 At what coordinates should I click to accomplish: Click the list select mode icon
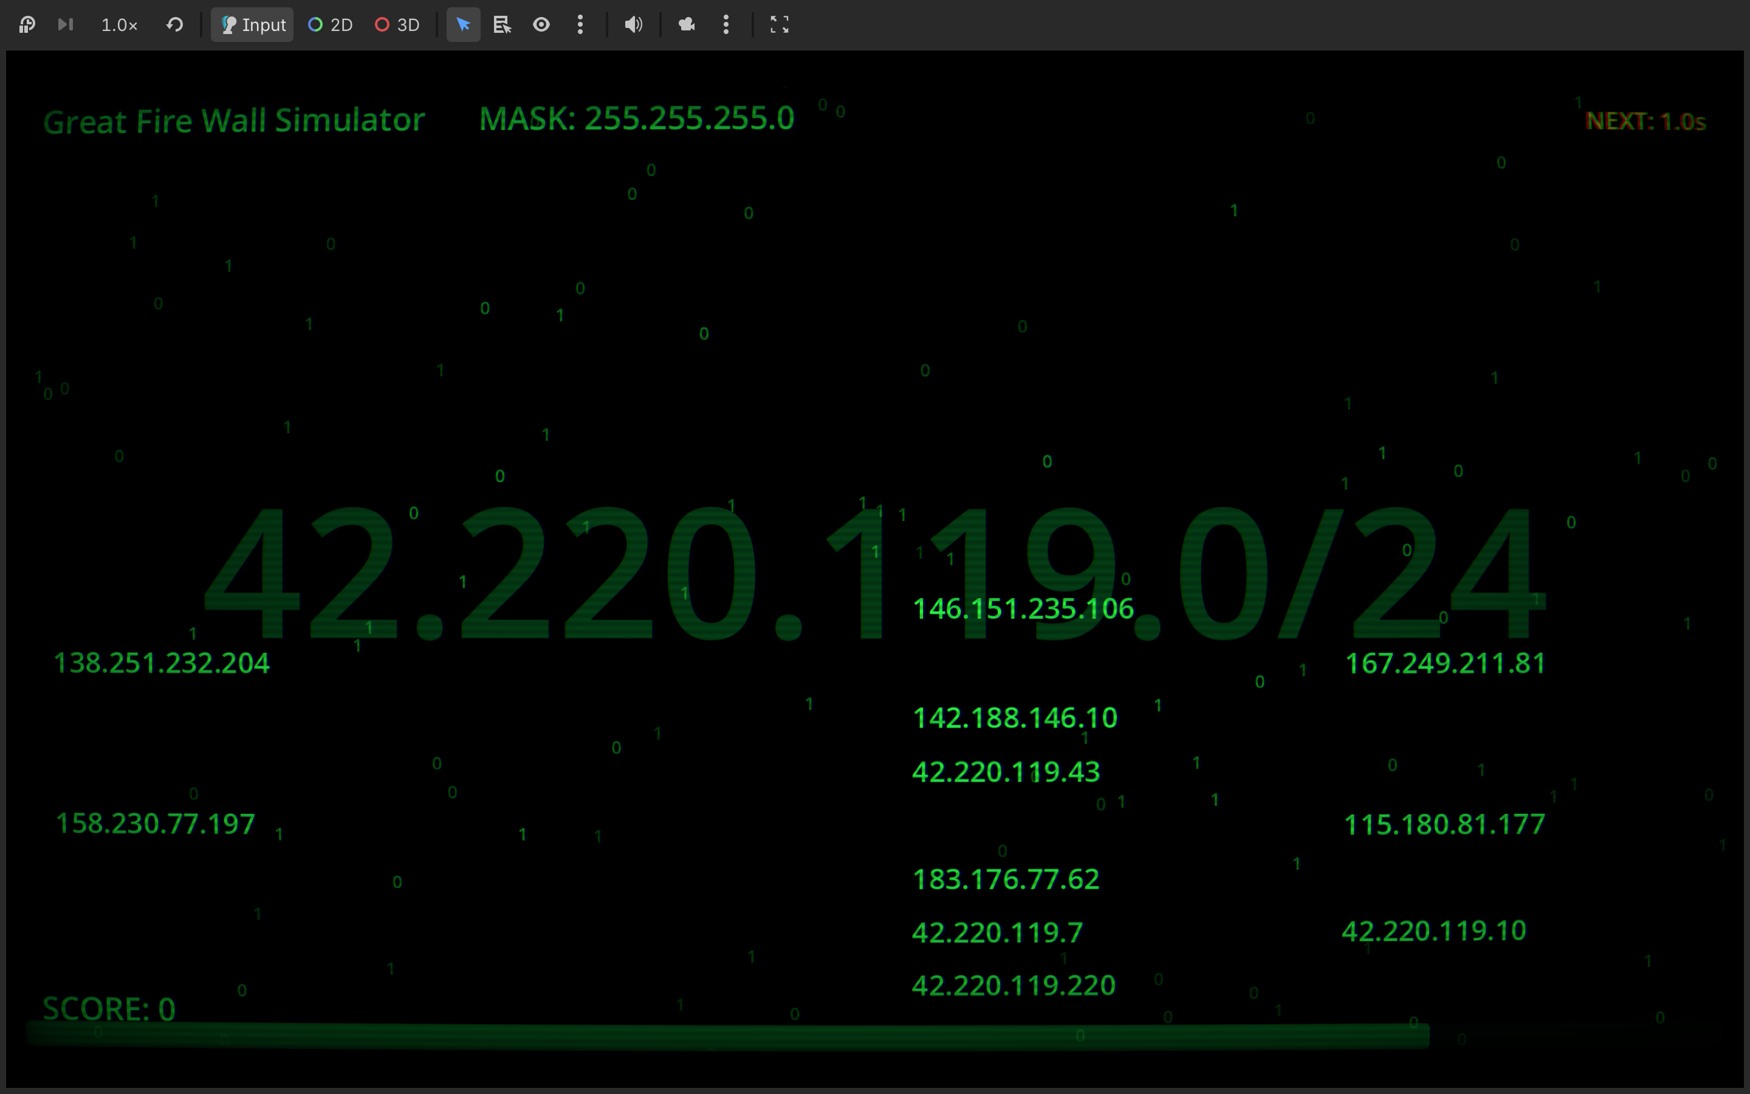tap(502, 24)
